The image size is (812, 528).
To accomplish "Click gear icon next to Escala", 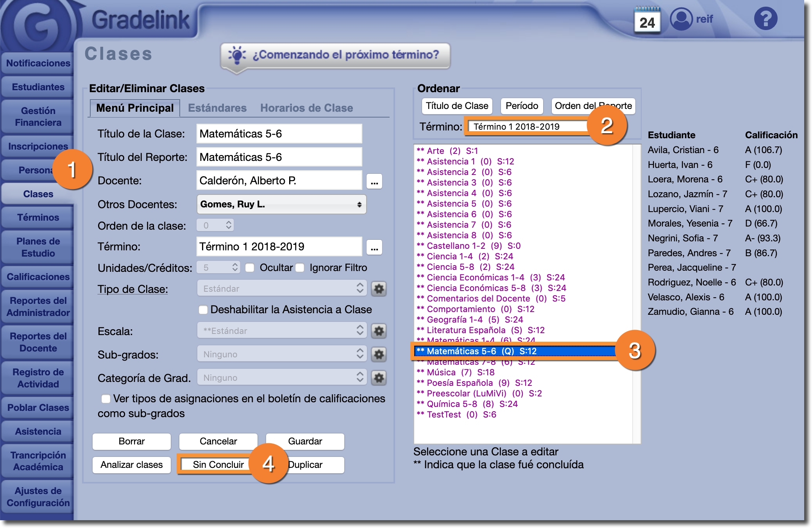I will point(379,331).
